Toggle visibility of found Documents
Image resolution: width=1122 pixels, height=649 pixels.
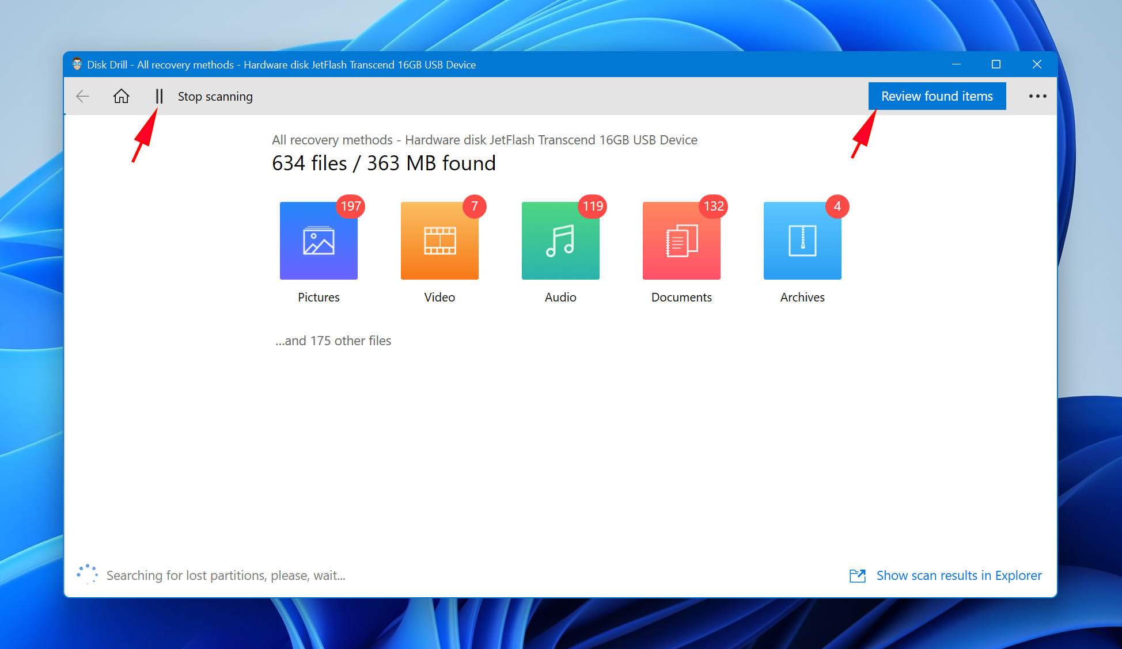pyautogui.click(x=680, y=240)
